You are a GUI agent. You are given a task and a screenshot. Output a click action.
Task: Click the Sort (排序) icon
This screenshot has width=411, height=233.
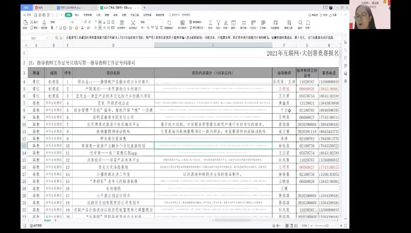click(226, 23)
